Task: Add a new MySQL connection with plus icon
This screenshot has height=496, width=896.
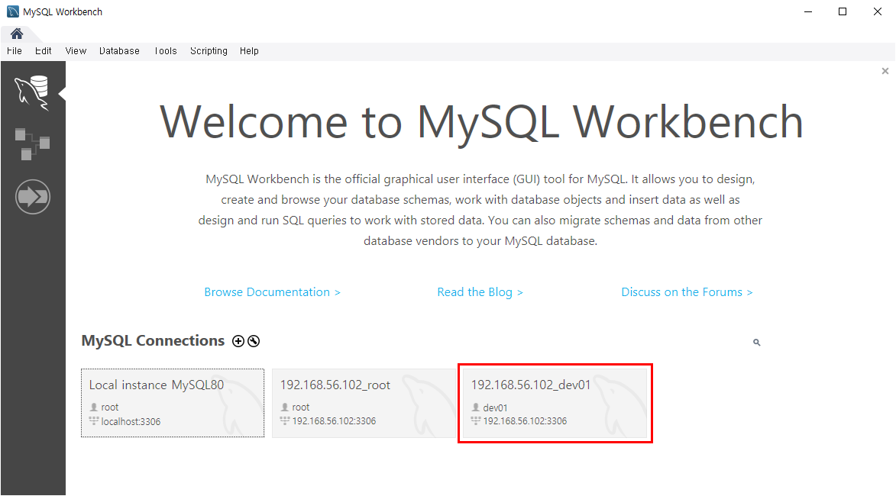Action: (x=238, y=341)
